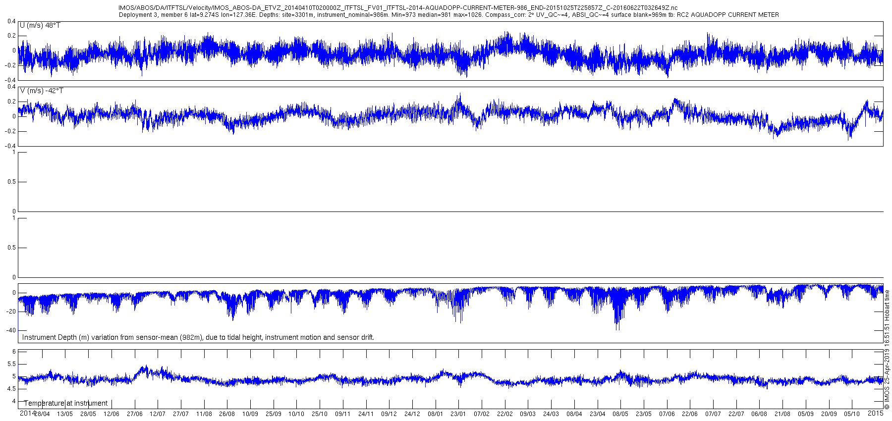Click the '28/05' date tick label
The image size is (892, 421).
click(88, 414)
